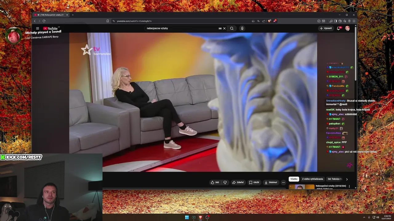Click the browser back arrow
Image resolution: width=394 pixels, height=221 pixels.
pos(35,21)
